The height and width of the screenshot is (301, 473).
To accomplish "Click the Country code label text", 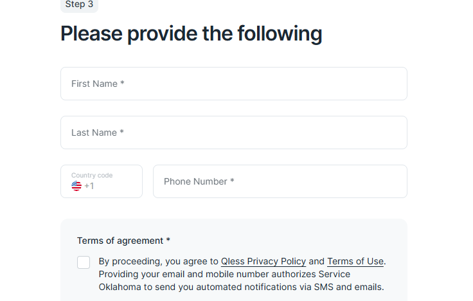I will [92, 175].
